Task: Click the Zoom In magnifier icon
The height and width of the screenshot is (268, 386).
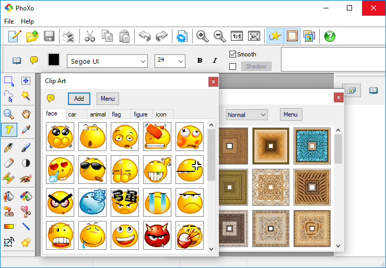Action: point(203,36)
